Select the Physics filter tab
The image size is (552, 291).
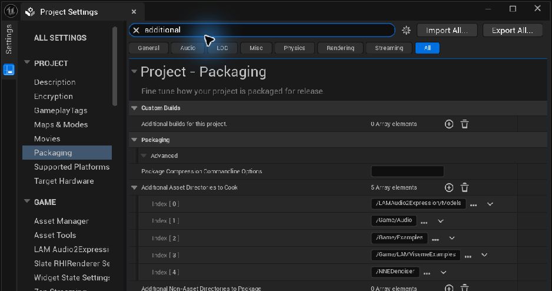294,48
